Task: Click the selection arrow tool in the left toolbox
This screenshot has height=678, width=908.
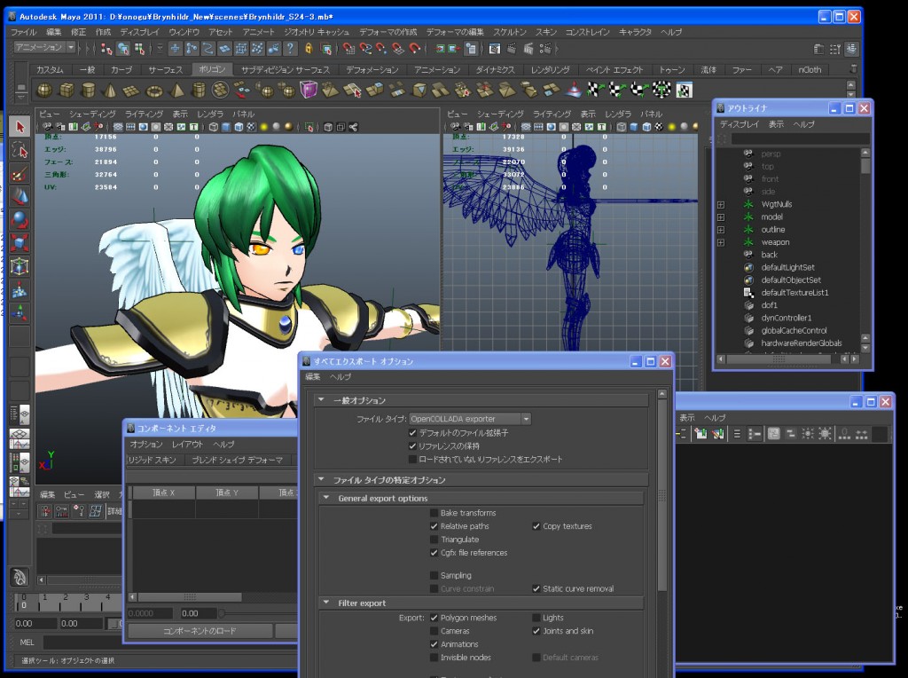Action: point(20,127)
